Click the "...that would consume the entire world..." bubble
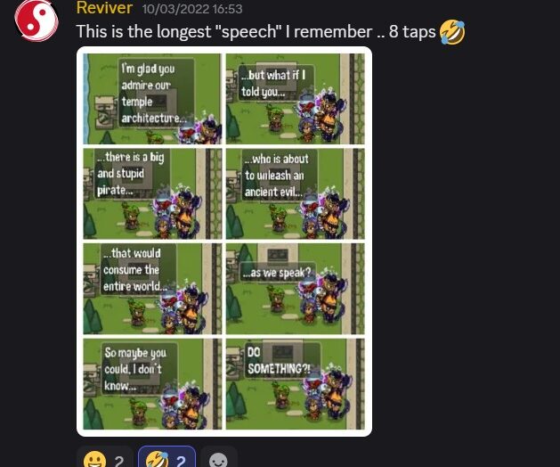This screenshot has height=467, width=560. (137, 269)
